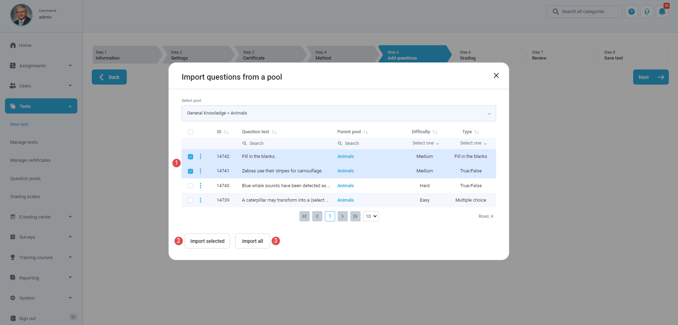This screenshot has height=325, width=678.
Task: Open the Select pool dropdown
Action: click(338, 114)
